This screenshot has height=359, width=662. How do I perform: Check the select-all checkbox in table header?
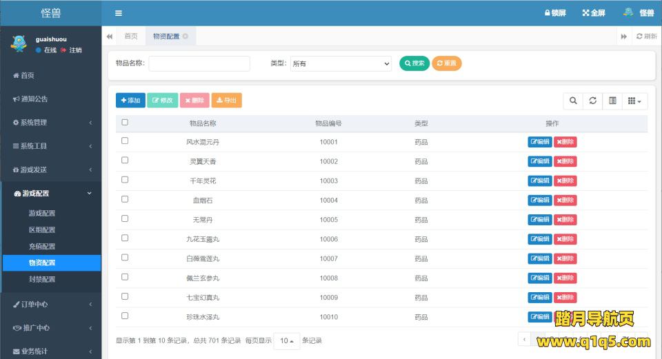click(125, 123)
